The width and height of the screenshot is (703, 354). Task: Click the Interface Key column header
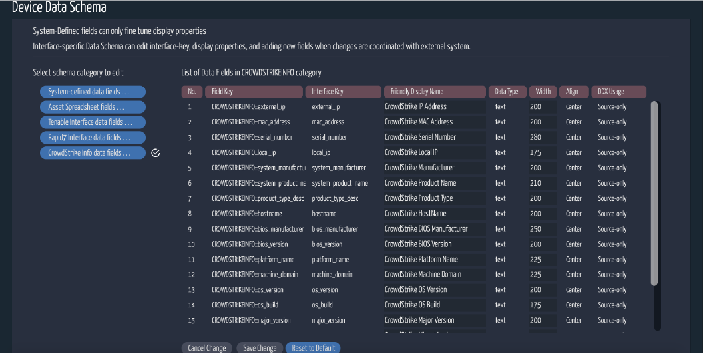point(343,92)
